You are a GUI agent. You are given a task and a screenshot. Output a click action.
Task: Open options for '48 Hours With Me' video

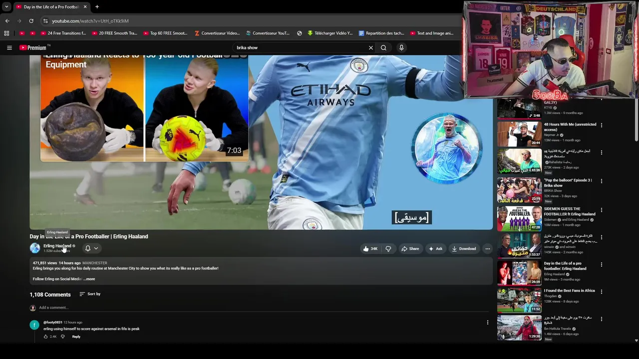(602, 125)
